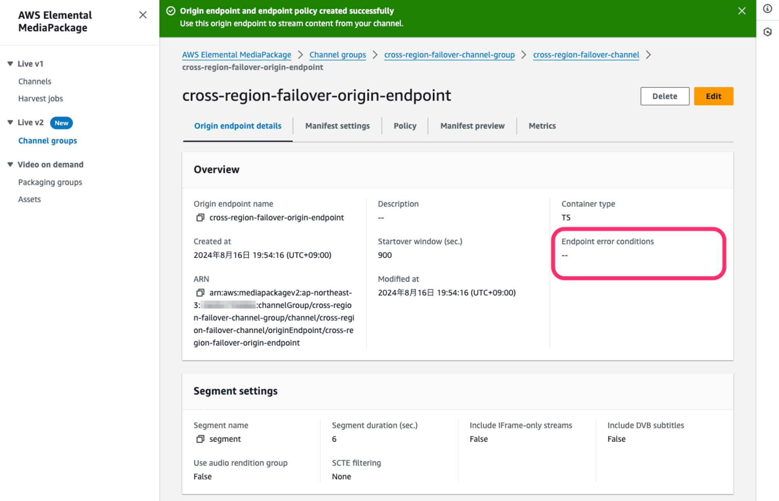Image resolution: width=779 pixels, height=501 pixels.
Task: Click the orange Edit button
Action: click(713, 96)
